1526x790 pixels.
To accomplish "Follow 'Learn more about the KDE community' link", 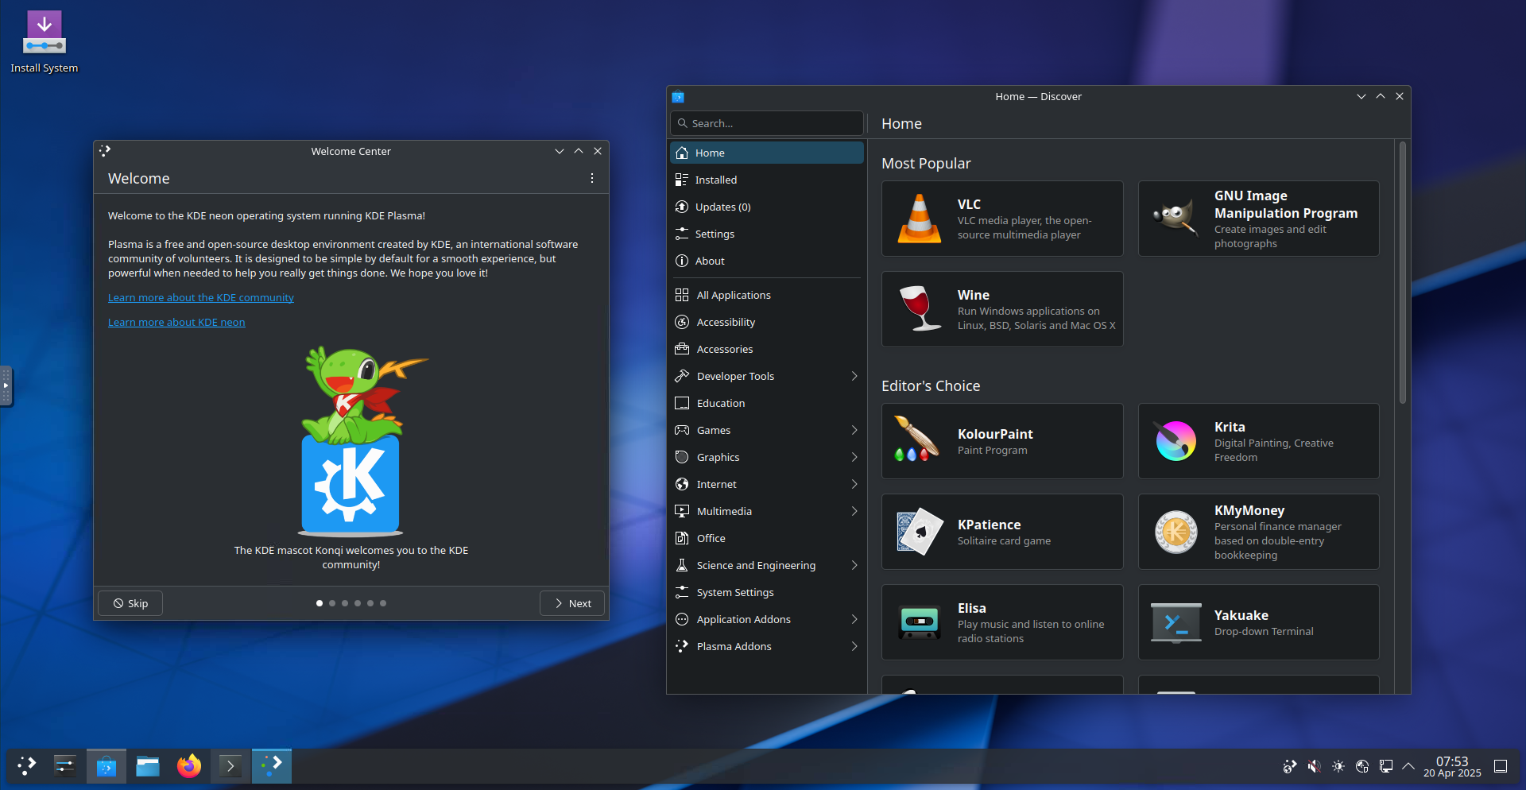I will 201,297.
